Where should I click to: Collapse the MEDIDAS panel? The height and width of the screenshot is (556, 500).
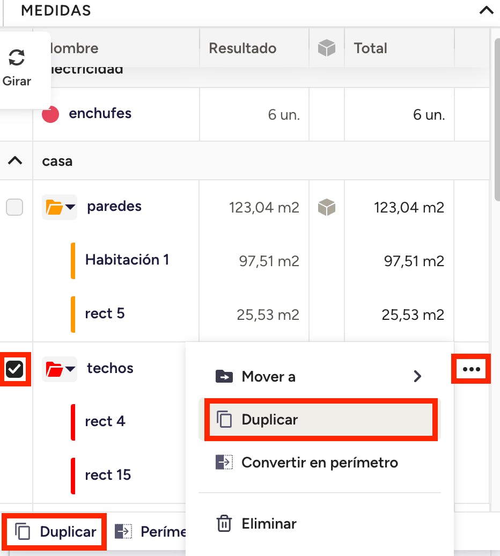pyautogui.click(x=486, y=10)
